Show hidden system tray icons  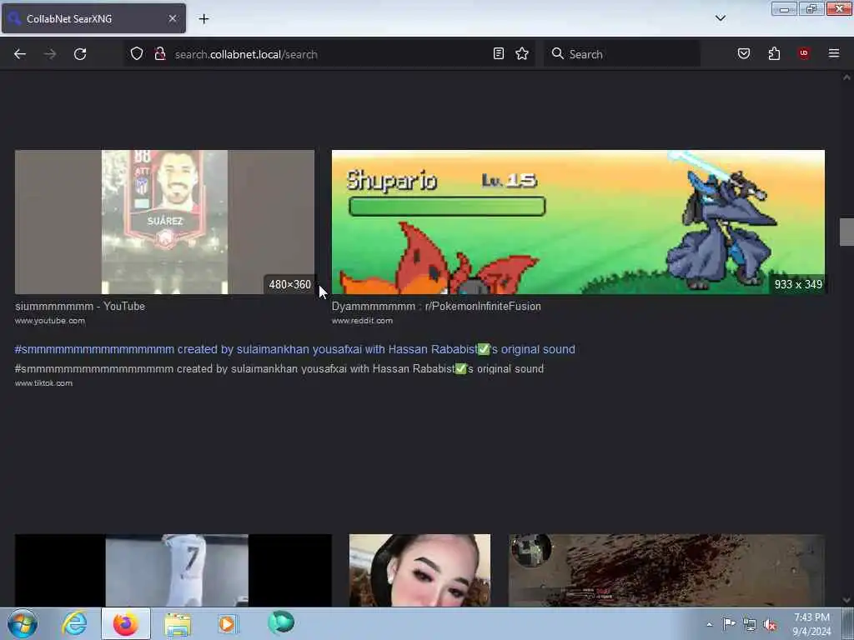tap(709, 624)
